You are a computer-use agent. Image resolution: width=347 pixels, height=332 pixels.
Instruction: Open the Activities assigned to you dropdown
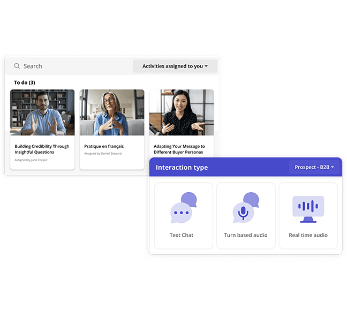pyautogui.click(x=175, y=66)
